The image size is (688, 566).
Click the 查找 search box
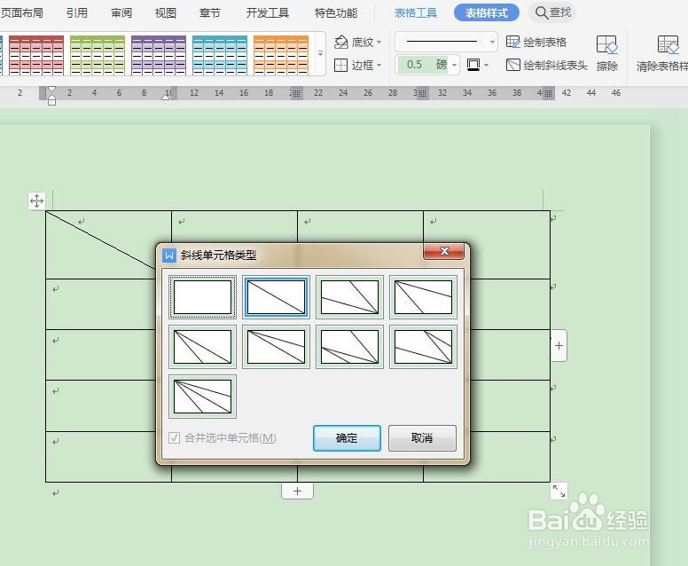tap(553, 12)
